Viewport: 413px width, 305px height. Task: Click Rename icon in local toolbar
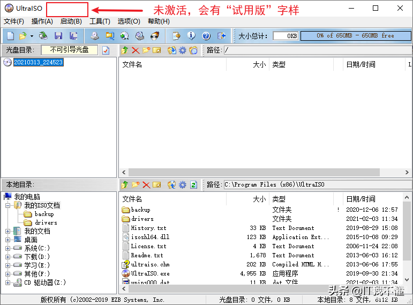[157, 185]
